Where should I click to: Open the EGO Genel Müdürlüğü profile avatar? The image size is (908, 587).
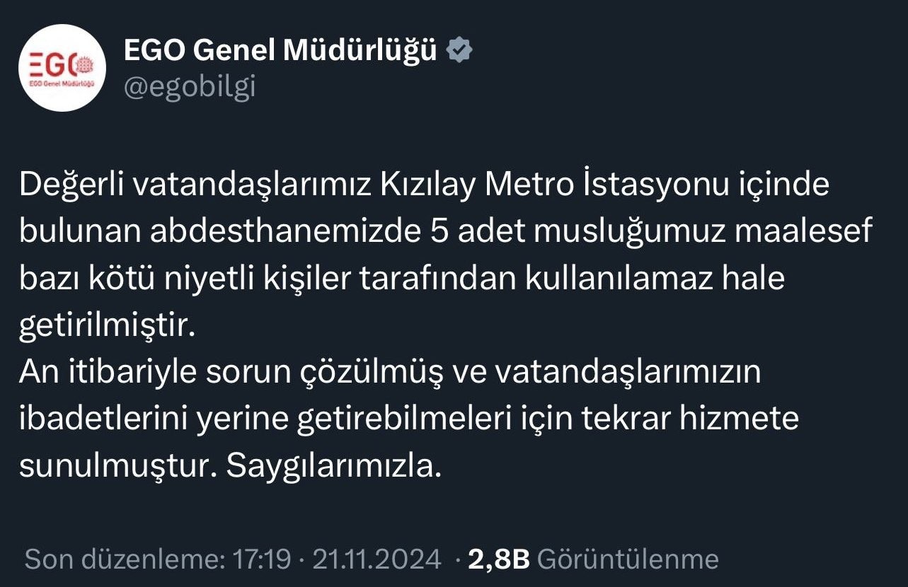[62, 69]
